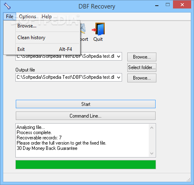Expand the source file path dropdown

pyautogui.click(x=118, y=57)
